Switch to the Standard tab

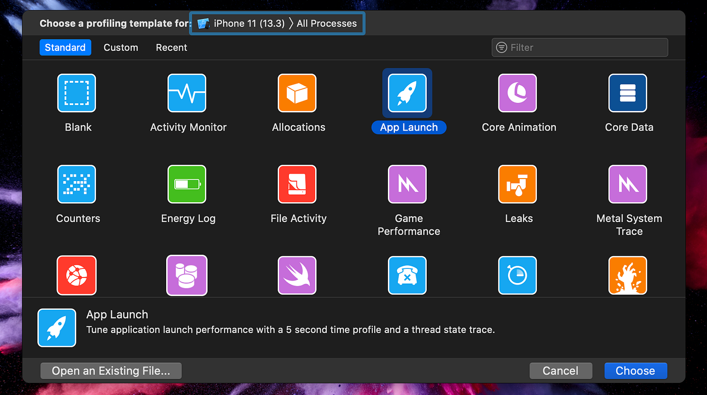point(65,47)
